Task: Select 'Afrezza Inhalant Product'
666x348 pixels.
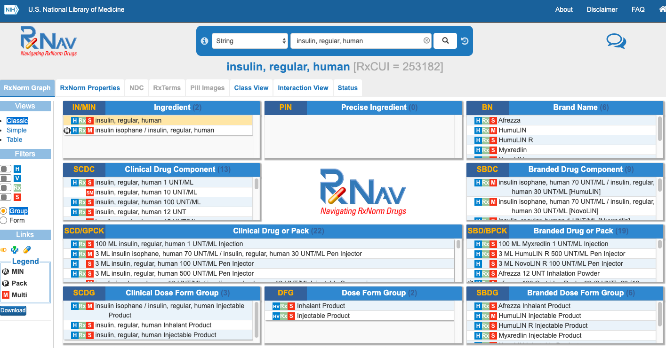Action: [534, 306]
